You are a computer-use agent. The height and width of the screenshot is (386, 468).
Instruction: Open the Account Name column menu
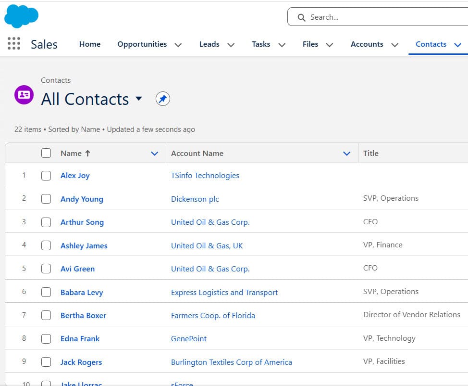346,153
